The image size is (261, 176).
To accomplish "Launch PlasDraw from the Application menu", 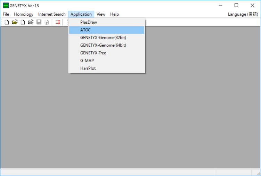I will tap(107, 22).
